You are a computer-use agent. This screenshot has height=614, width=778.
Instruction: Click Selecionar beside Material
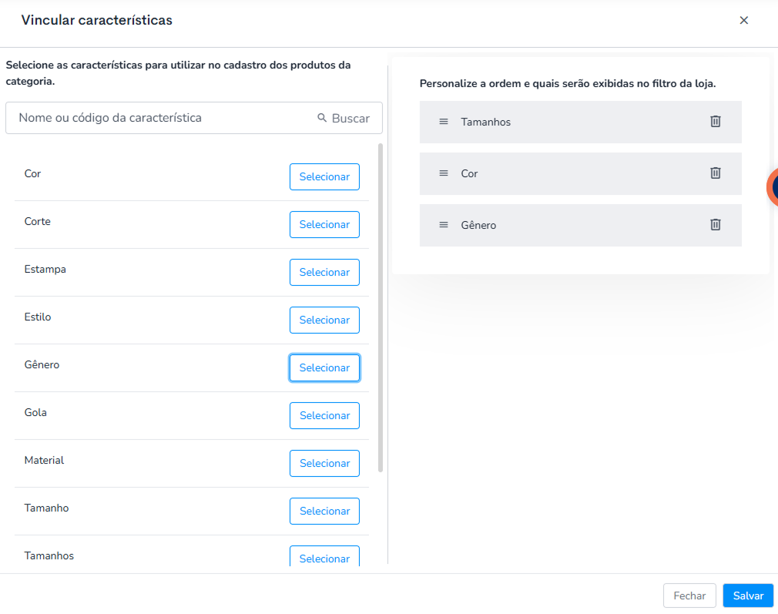click(324, 463)
